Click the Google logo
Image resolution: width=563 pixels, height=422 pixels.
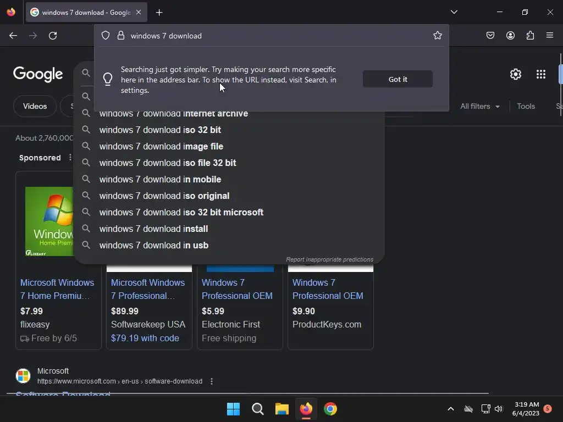coord(38,74)
